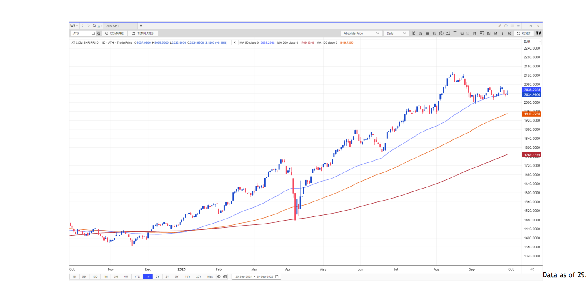This screenshot has width=586, height=281.
Task: Click the text annotation T tool
Action: (x=455, y=33)
